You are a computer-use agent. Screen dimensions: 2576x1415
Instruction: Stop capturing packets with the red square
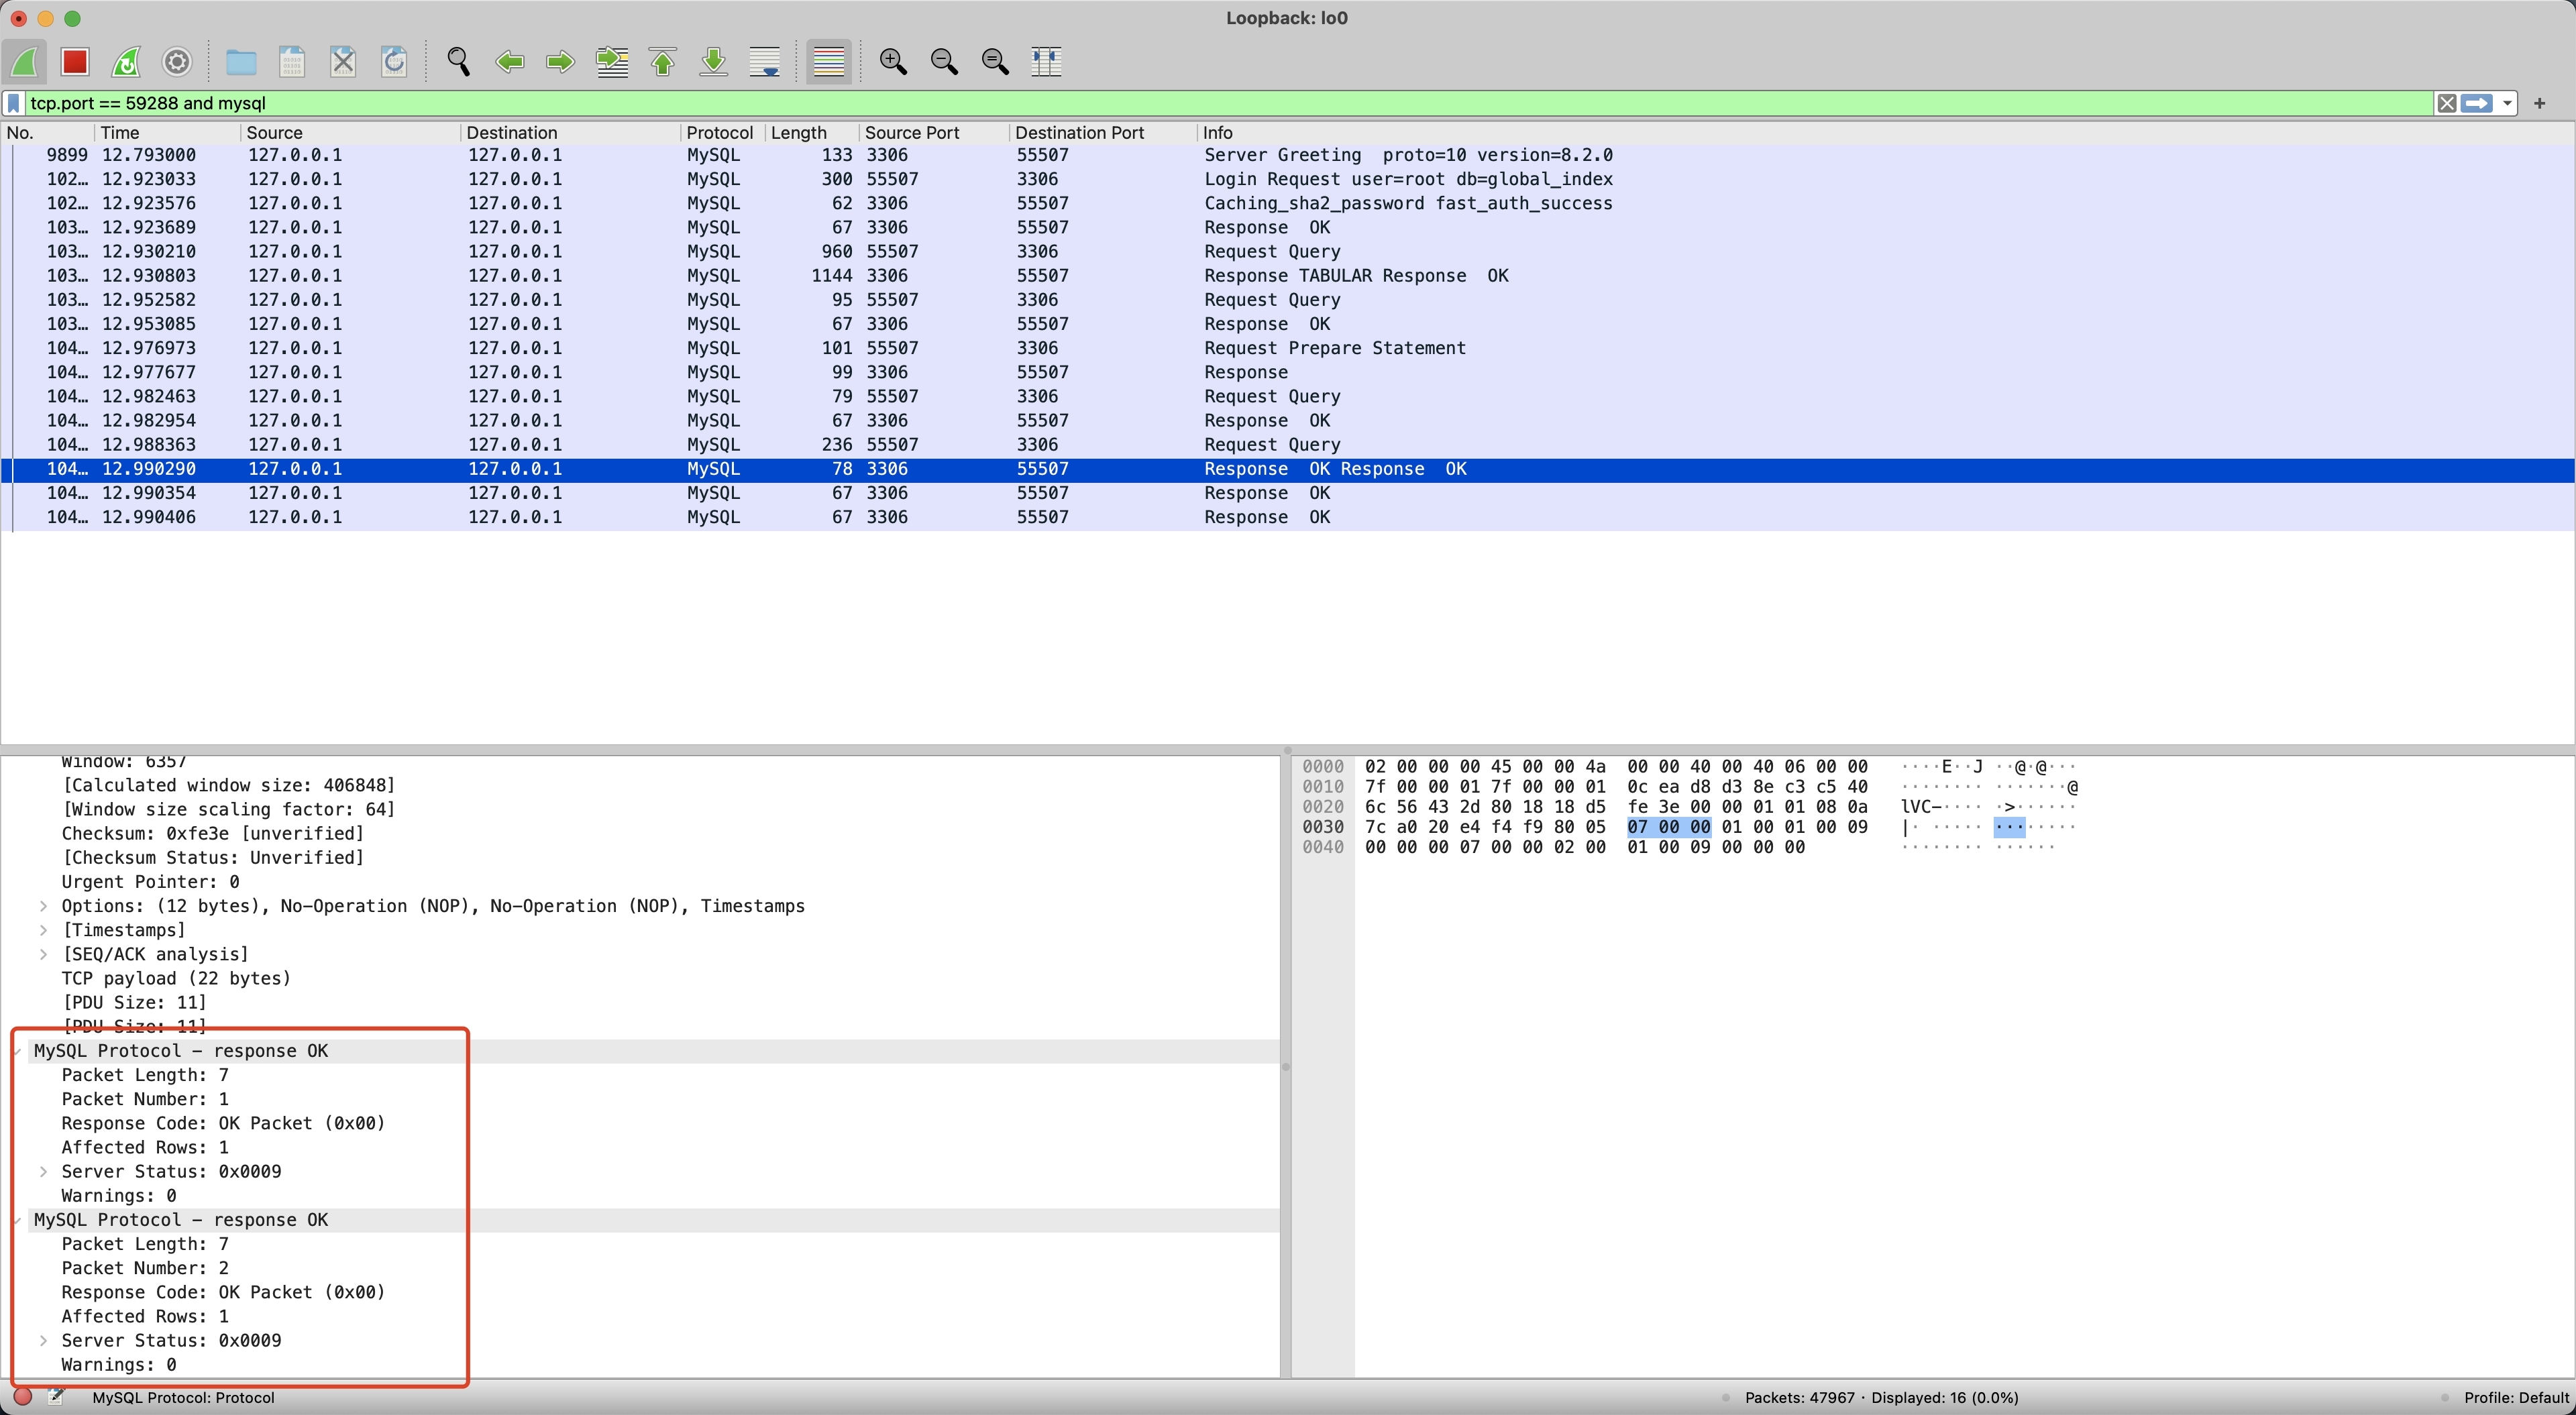[x=75, y=62]
